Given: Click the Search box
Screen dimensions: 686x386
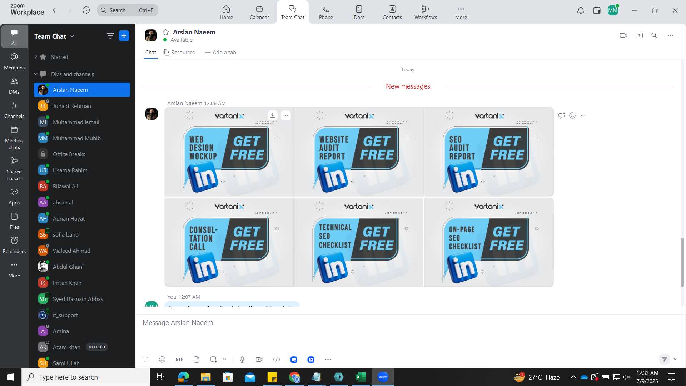Looking at the screenshot, I should coord(128,10).
